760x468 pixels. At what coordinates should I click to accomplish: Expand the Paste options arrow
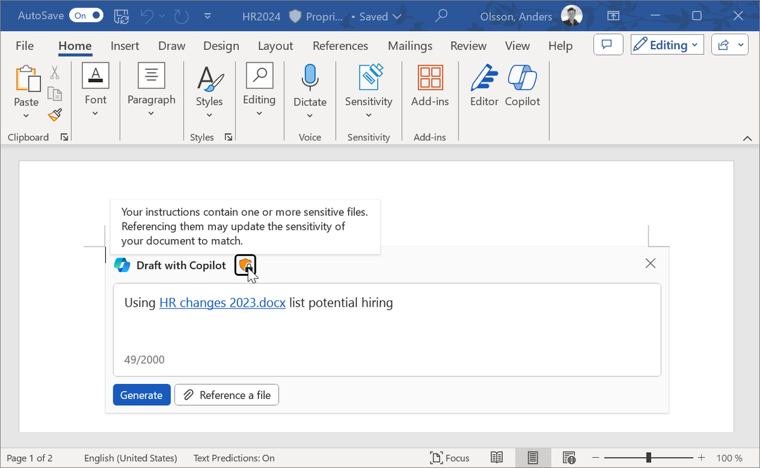pos(26,116)
